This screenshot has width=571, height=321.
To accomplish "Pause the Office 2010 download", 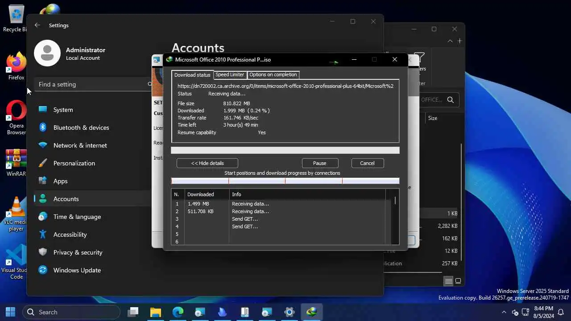I will click(320, 163).
